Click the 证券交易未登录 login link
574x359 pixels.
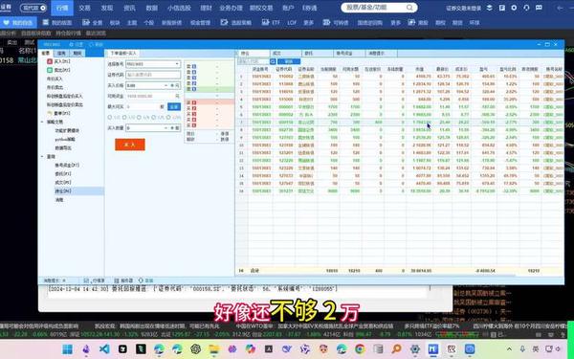pyautogui.click(x=464, y=8)
